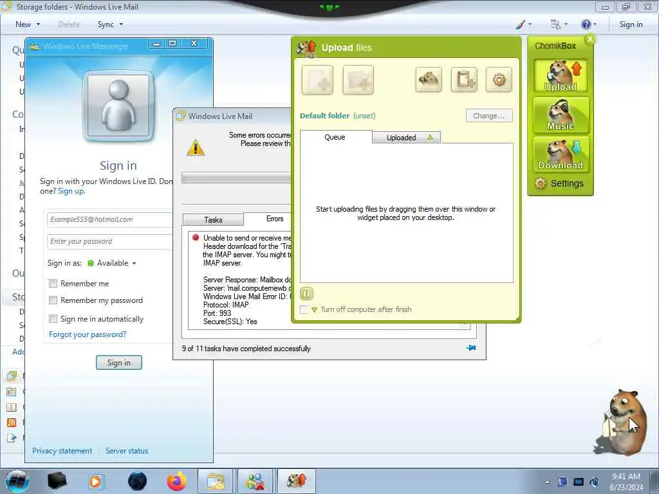
Task: Open the Sync dropdown in Live Mail
Action: pos(111,24)
